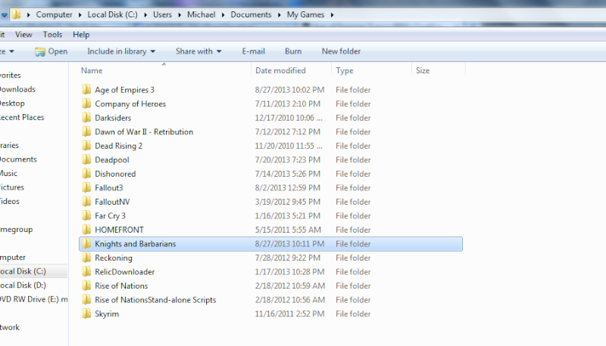Screen dimensions: 606x346
Task: Select the Dishonored folder name
Action: [x=115, y=174]
